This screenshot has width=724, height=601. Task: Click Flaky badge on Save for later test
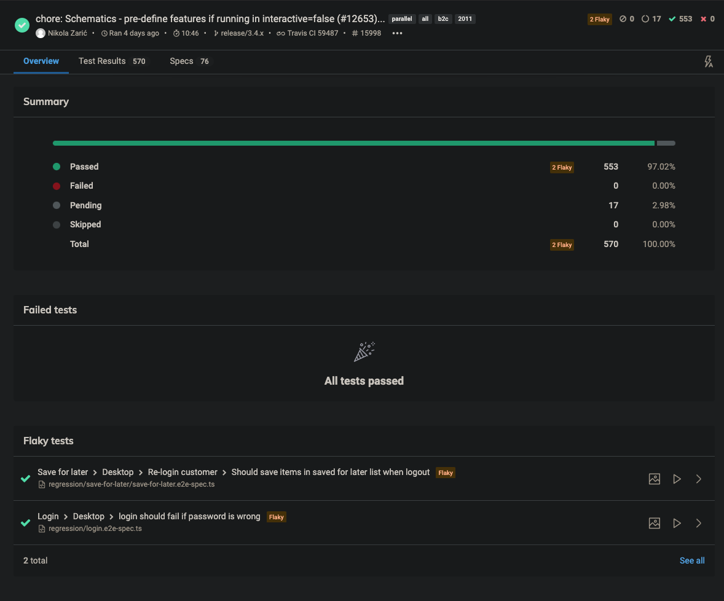(445, 473)
